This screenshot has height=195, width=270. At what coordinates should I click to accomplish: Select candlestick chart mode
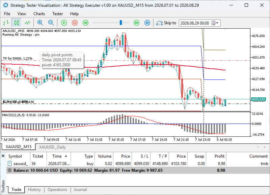click(17, 23)
